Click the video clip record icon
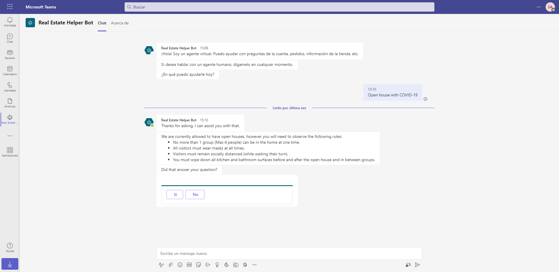 [408, 265]
